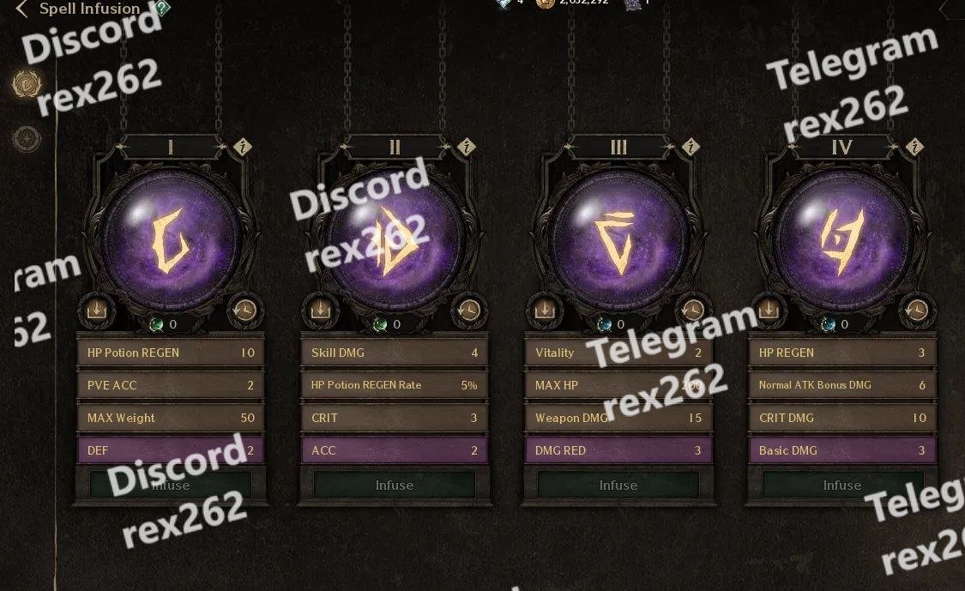The image size is (965, 591).
Task: Open info icon for slot III
Action: (691, 148)
